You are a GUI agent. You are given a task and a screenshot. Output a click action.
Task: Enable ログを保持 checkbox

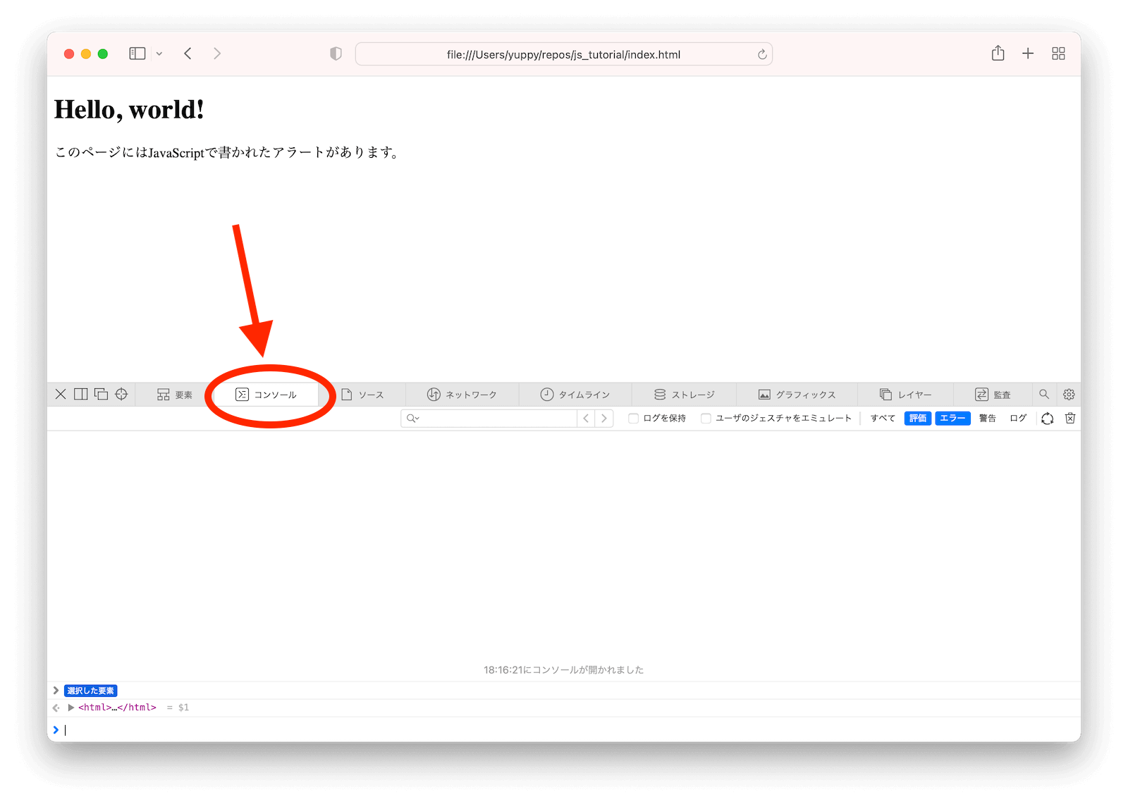[633, 418]
